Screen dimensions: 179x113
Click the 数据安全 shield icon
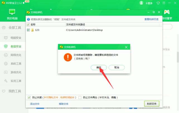(6, 46)
